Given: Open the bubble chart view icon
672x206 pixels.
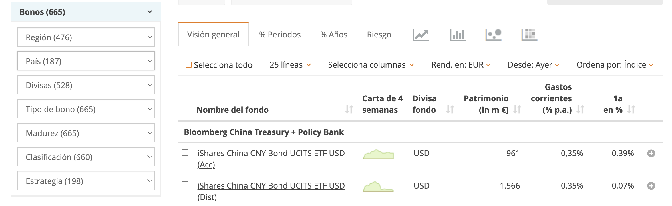Looking at the screenshot, I should pyautogui.click(x=494, y=35).
